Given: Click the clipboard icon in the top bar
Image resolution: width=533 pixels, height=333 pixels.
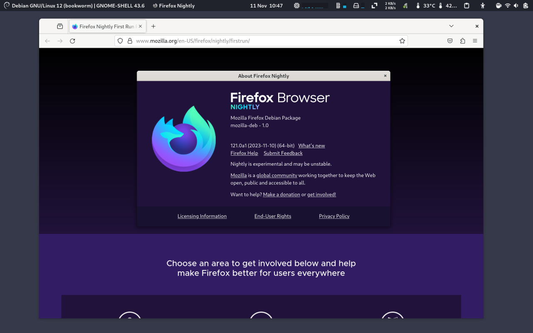Looking at the screenshot, I should click(466, 5).
